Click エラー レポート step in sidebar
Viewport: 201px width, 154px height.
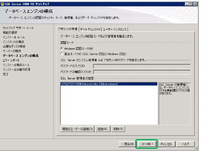[11, 60]
